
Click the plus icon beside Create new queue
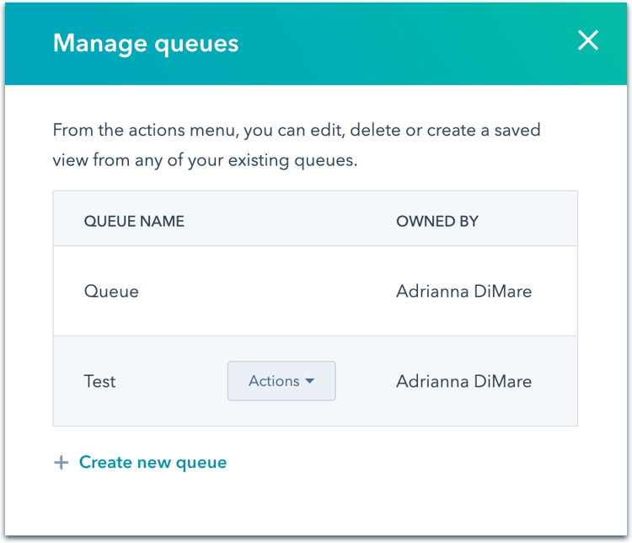click(61, 463)
